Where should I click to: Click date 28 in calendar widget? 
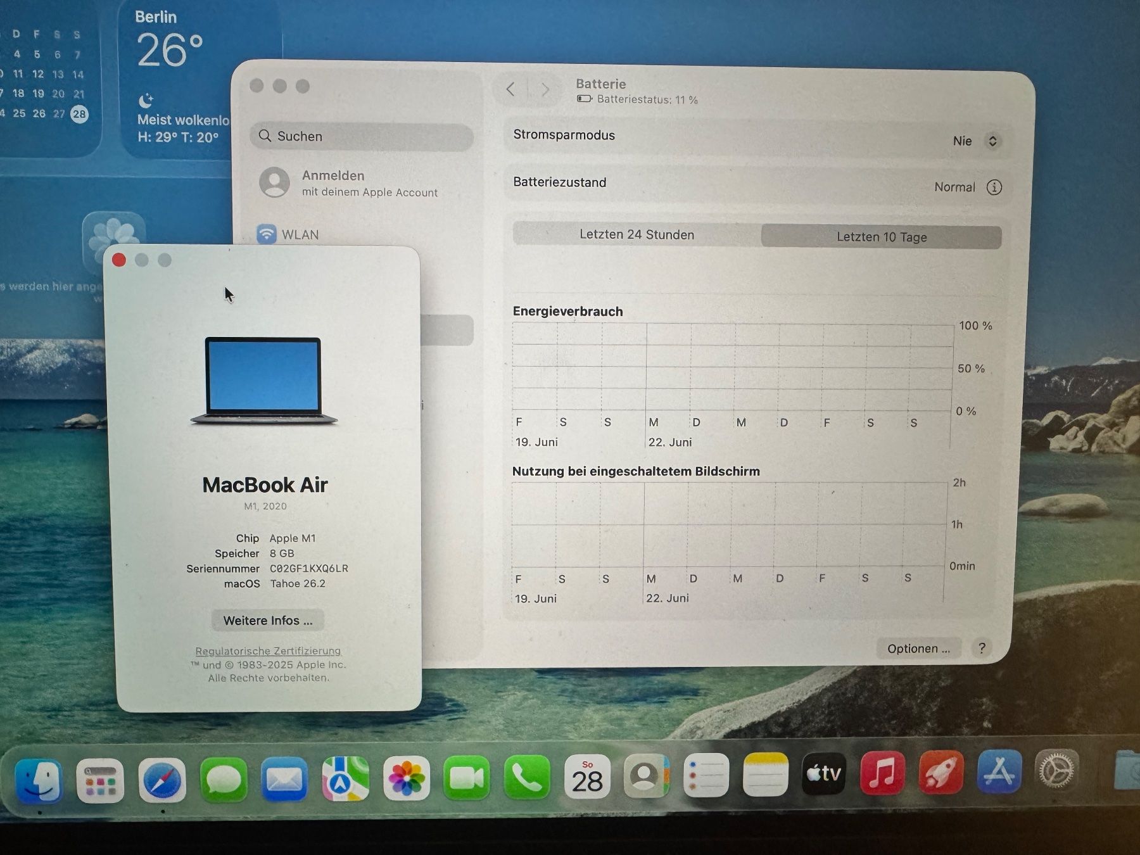click(79, 114)
